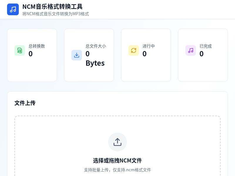Click the green music file icon for 总转换数

(20, 50)
